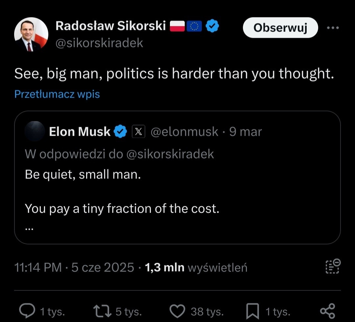This screenshot has height=322, width=355.
Task: Click Radosław Sikorski's blue verified badge
Action: tap(212, 26)
